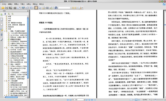Open the Bookmarks panel from sidebar
The width and height of the screenshot is (166, 101).
click(2, 15)
